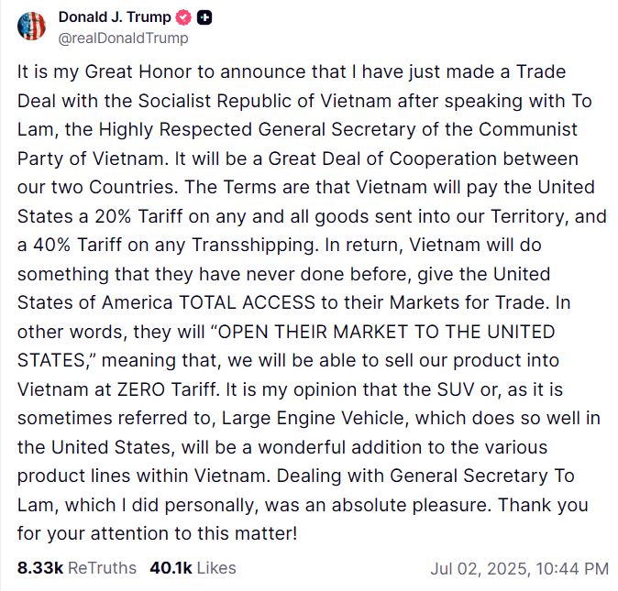The width and height of the screenshot is (618, 591).
Task: Open the Jul 02, 2025 timestamp link
Action: point(520,569)
